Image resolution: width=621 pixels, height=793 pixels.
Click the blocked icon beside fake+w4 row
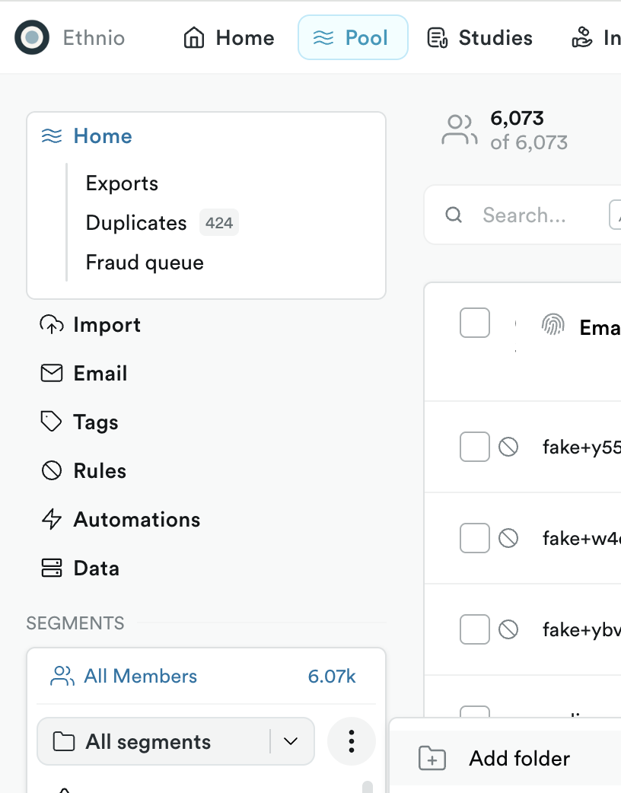pyautogui.click(x=508, y=538)
